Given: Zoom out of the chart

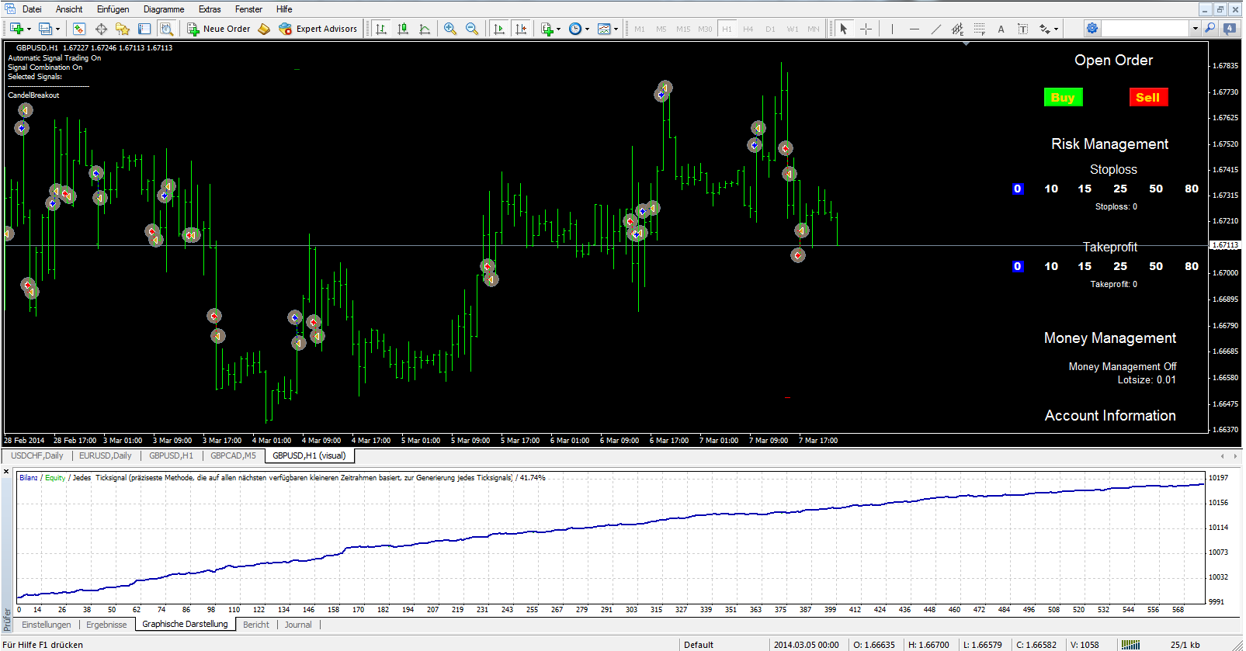Looking at the screenshot, I should pos(472,29).
